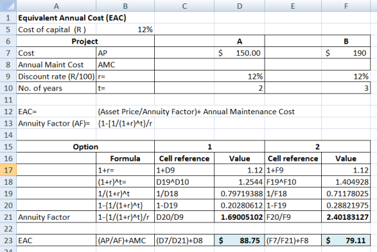Select row 1 header
Image resolution: width=377 pixels, height=252 pixels.
pos(8,17)
